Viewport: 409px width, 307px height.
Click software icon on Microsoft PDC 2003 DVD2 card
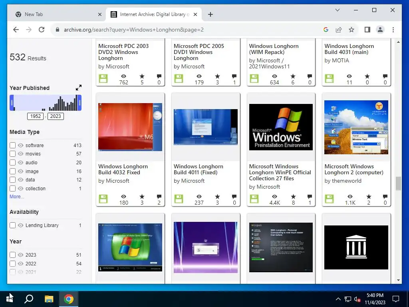click(x=103, y=79)
